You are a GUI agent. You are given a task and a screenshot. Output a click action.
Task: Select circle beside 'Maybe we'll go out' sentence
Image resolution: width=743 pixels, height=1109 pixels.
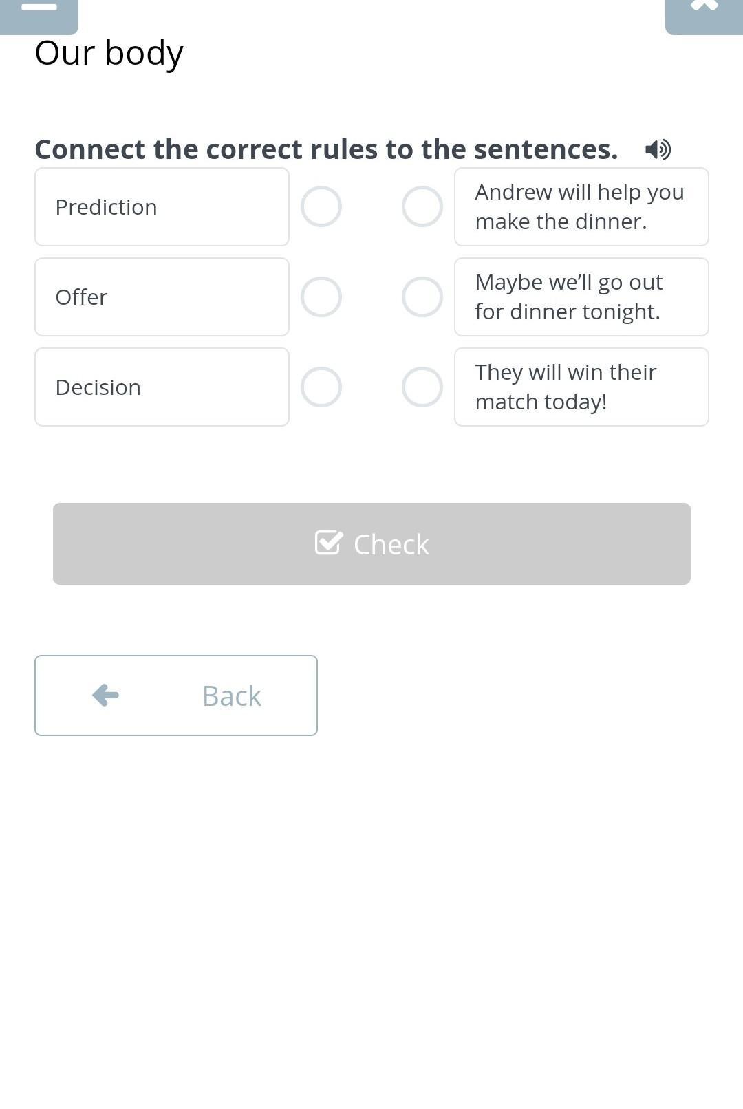point(422,297)
